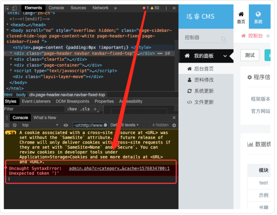Toggle live expression eye icon

[x=66, y=126]
